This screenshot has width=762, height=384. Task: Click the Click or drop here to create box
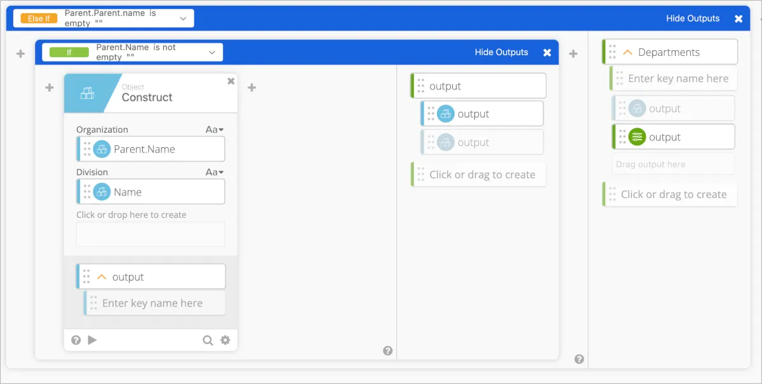[x=150, y=234]
